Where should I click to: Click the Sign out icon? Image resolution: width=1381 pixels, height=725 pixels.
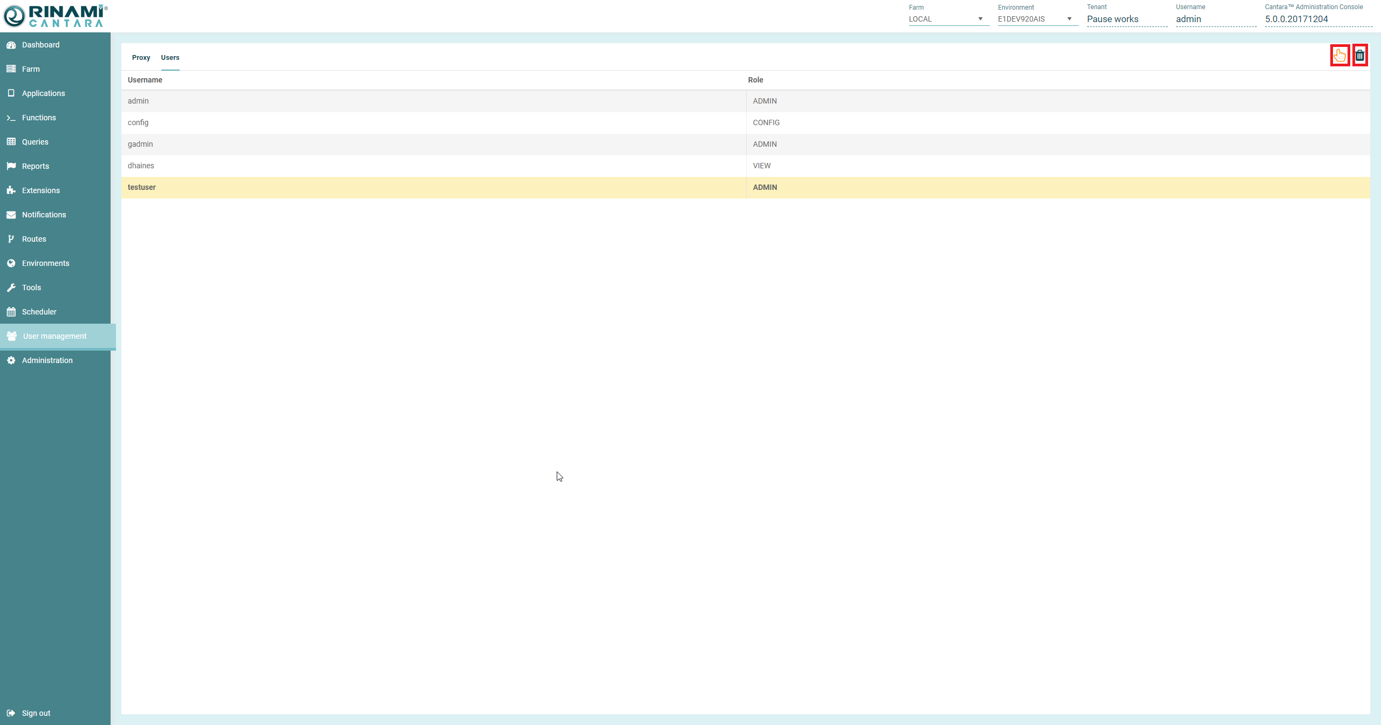[x=11, y=713]
